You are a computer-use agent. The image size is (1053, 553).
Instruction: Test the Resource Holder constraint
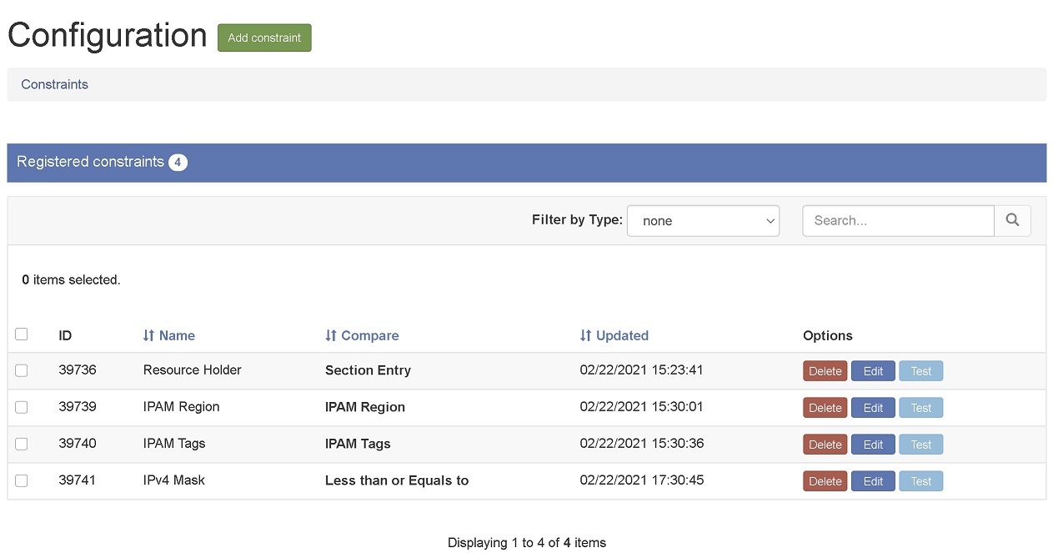pos(920,371)
